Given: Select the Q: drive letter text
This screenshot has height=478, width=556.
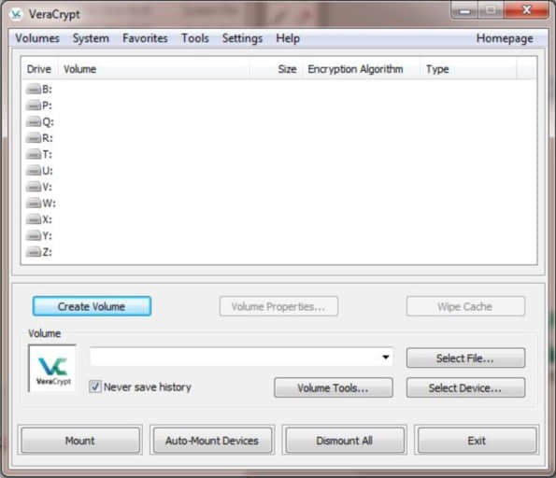Looking at the screenshot, I should tap(48, 122).
